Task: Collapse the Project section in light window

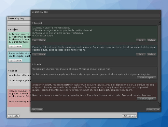Action: point(9,29)
